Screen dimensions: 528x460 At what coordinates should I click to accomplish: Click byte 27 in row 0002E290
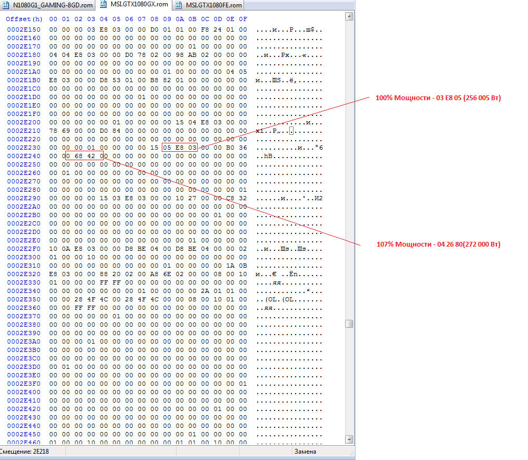coord(192,198)
